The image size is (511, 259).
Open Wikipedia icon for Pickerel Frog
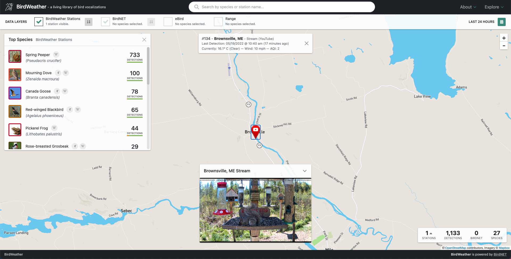click(x=54, y=128)
